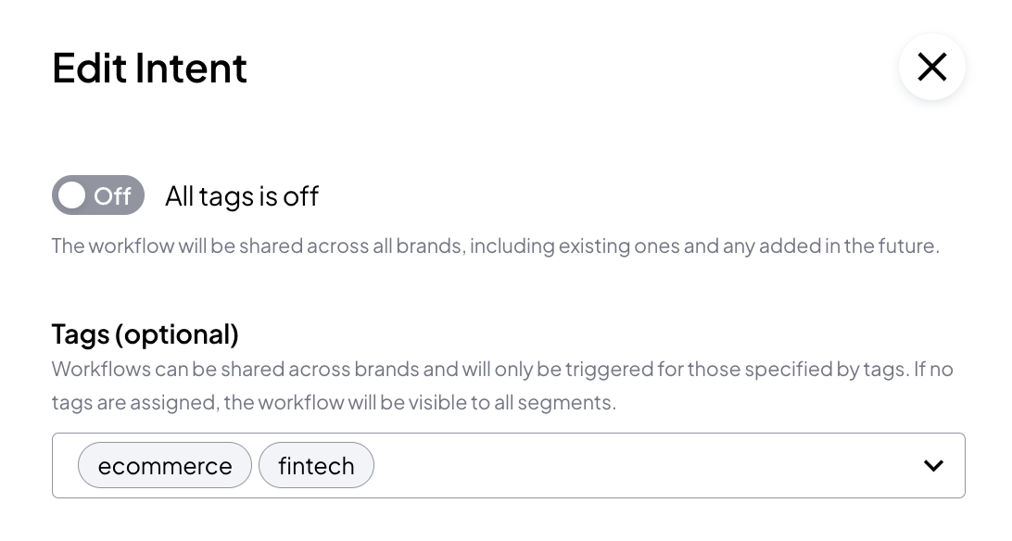Open the tags combo box beside fintech
This screenshot has height=541, width=1012.
pyautogui.click(x=645, y=466)
